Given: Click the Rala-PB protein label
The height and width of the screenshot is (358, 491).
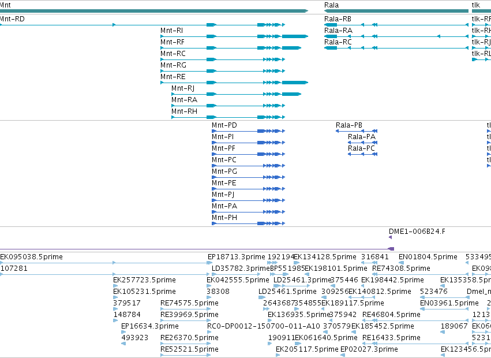Looking at the screenshot, I should click(349, 125).
